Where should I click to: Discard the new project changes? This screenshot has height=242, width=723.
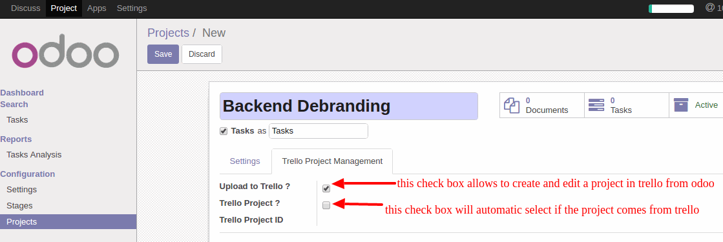[x=202, y=54]
